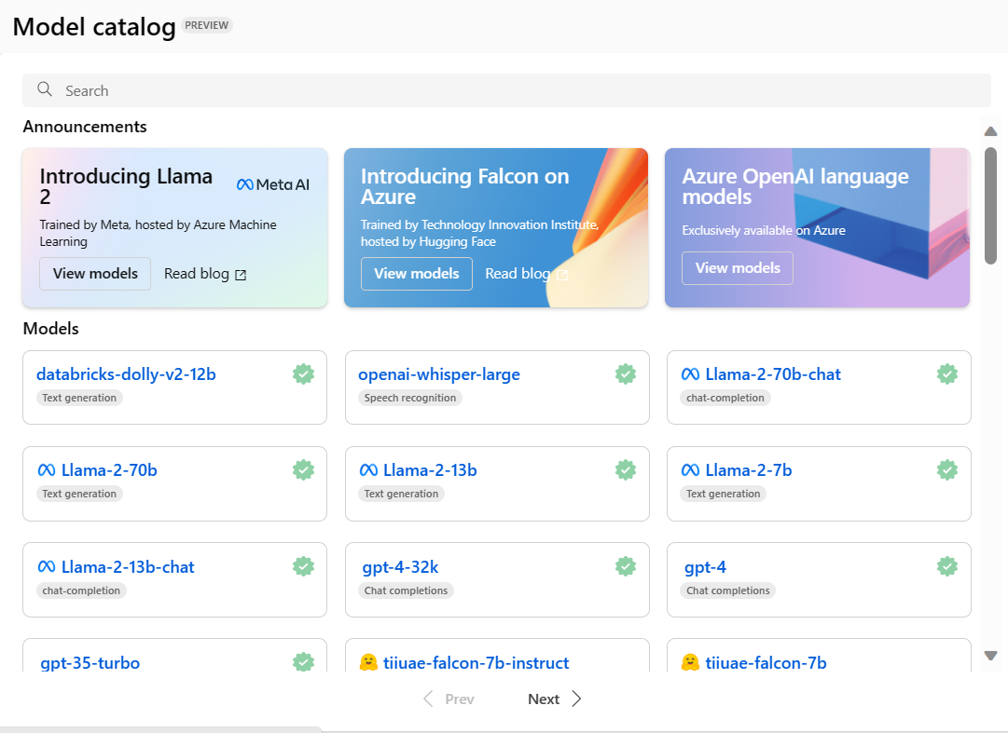Click the Hugging Face icon on tiiuae-falcon-7b-instruct
This screenshot has width=1008, height=733.
367,662
